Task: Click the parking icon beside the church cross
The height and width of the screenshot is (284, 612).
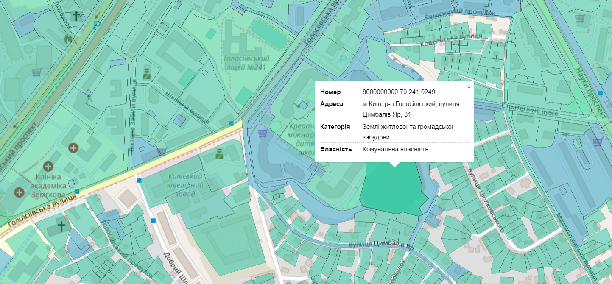Action: click(97, 24)
